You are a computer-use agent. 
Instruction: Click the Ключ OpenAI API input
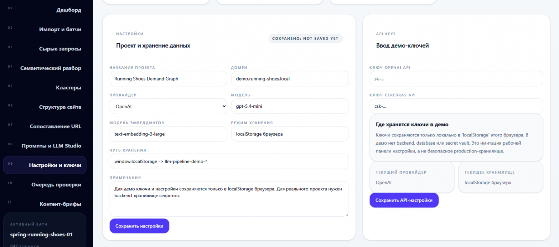tap(456, 79)
